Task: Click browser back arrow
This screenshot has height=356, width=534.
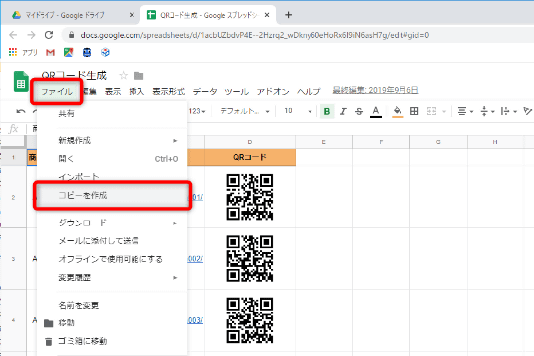Action: tap(13, 35)
